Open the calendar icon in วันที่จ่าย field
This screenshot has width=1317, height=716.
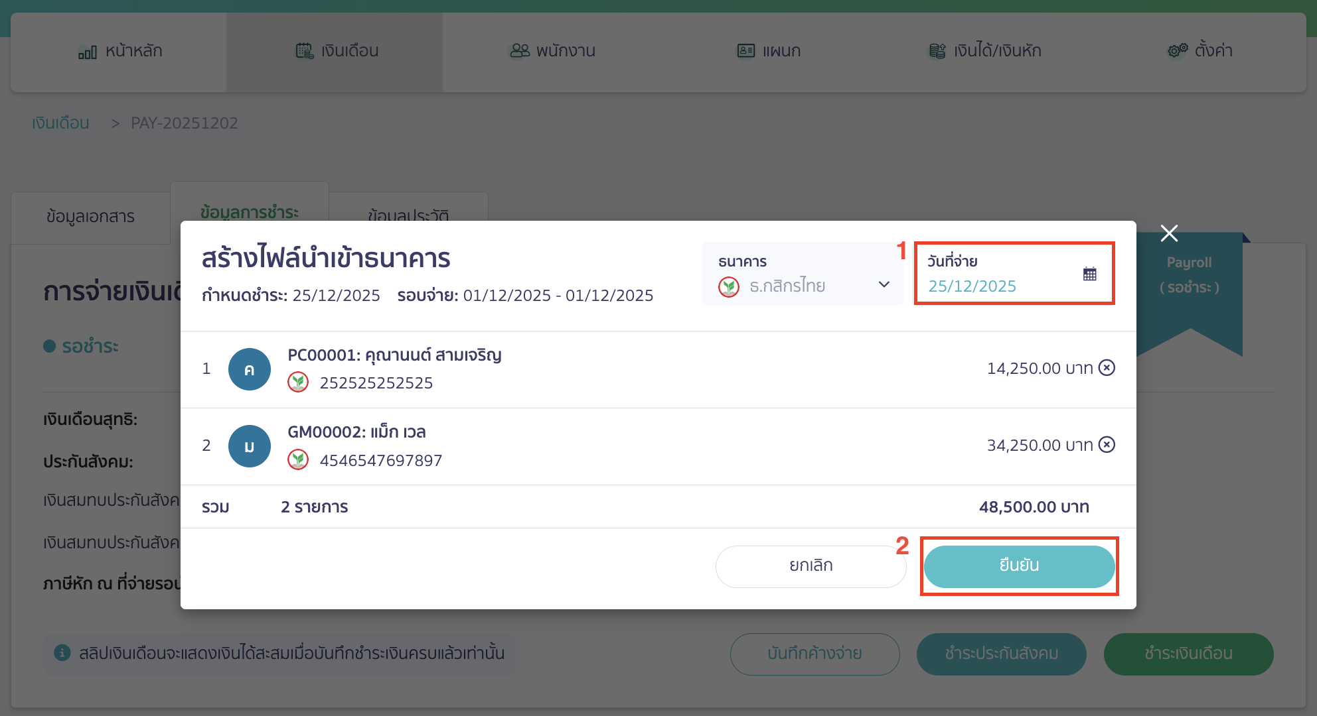coord(1090,272)
